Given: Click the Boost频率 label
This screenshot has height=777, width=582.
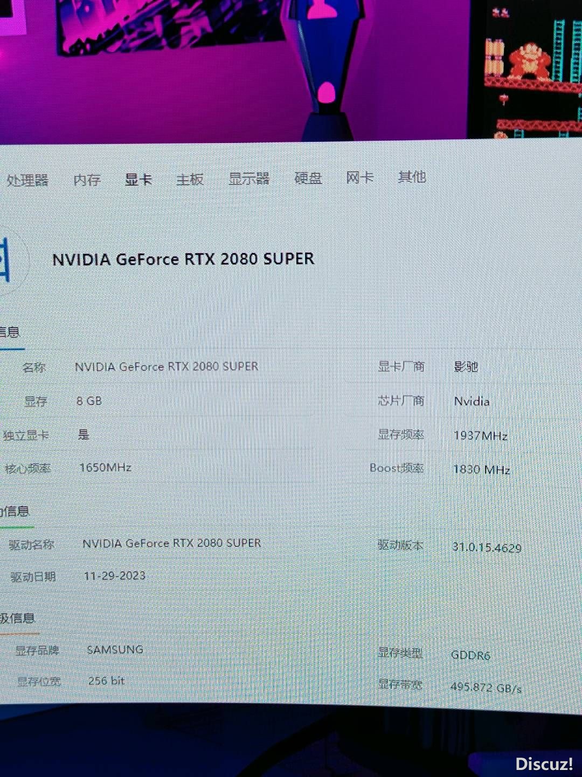Looking at the screenshot, I should pos(397,468).
